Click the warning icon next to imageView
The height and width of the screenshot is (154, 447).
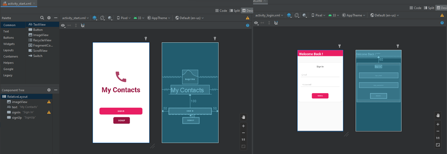[49, 102]
